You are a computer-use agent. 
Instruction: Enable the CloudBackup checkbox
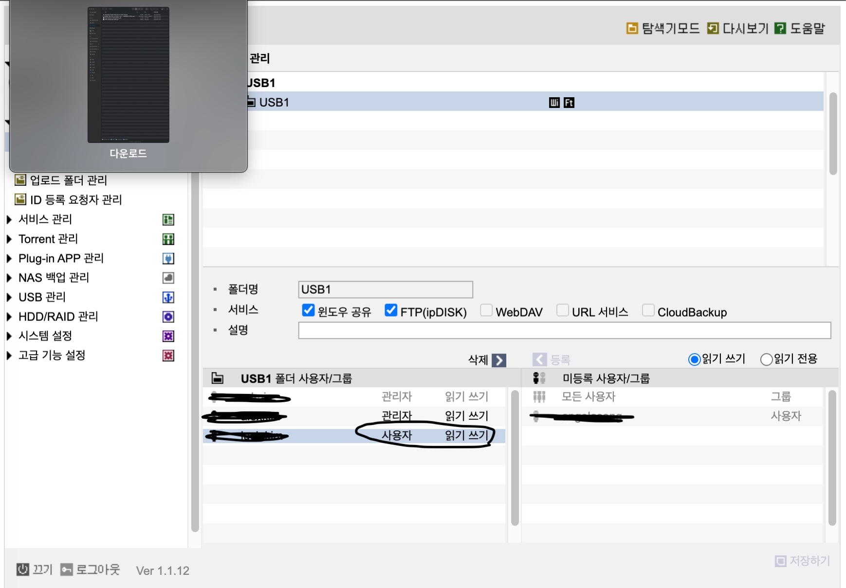pos(648,310)
